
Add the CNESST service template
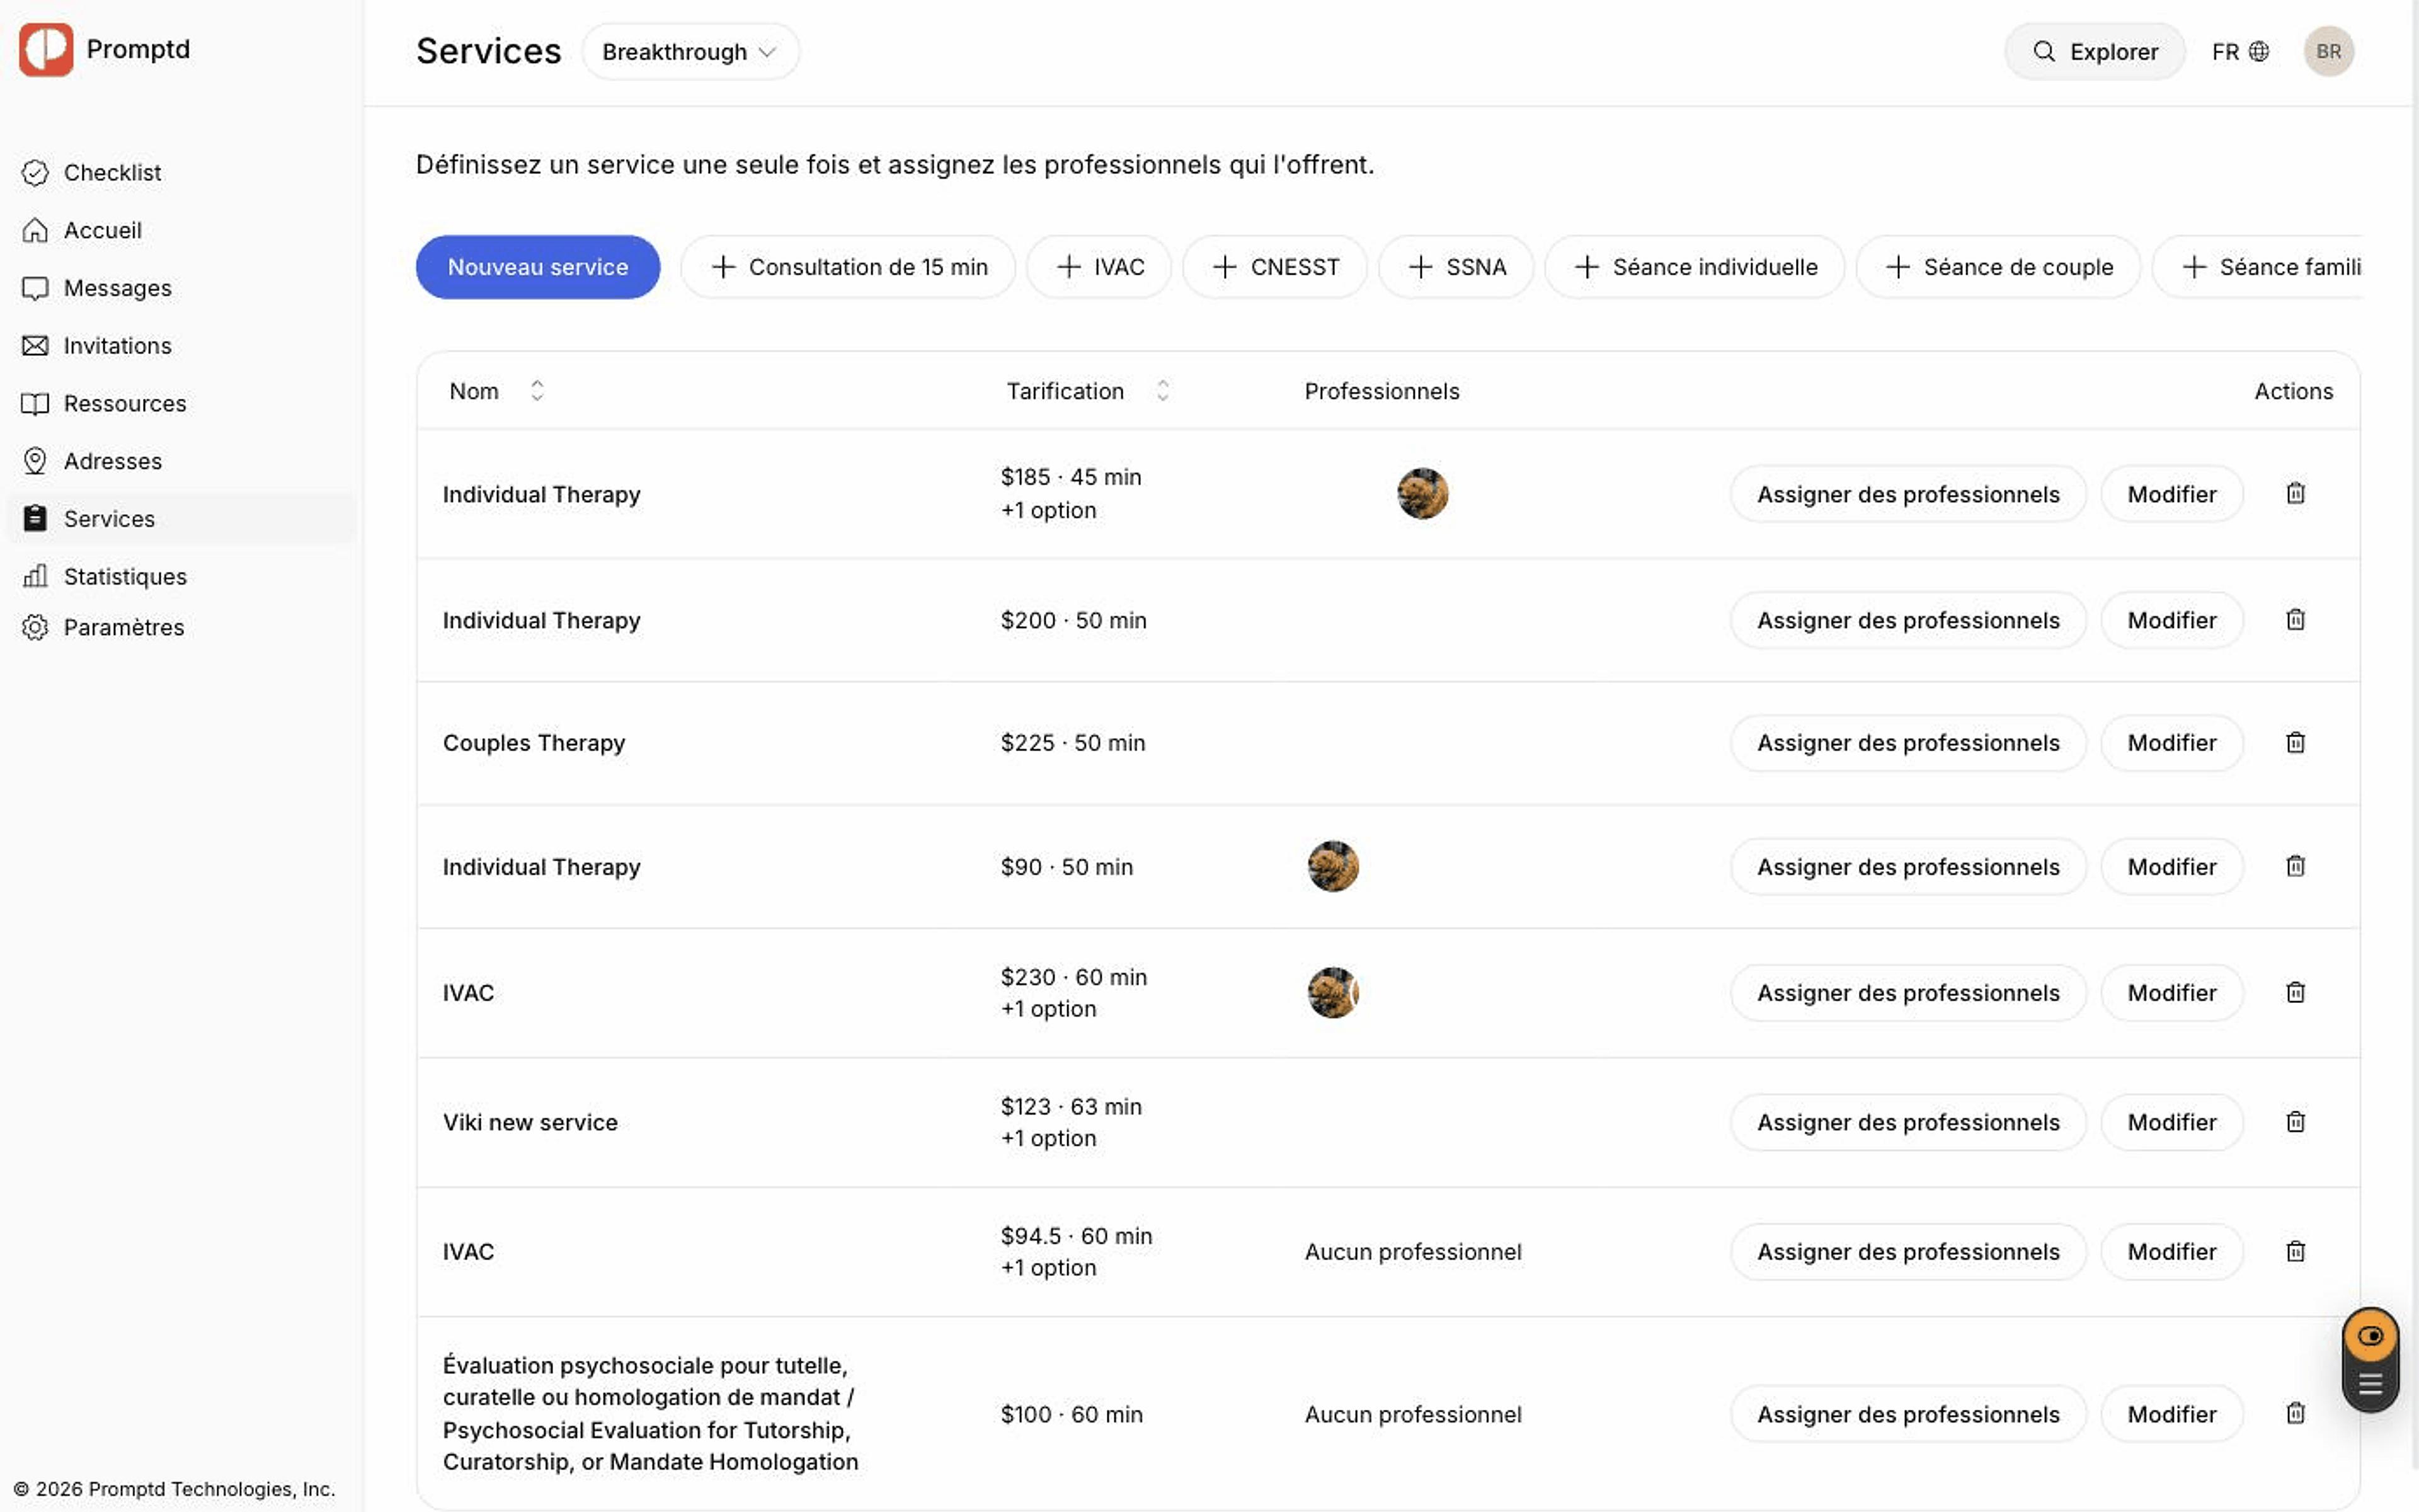click(1276, 267)
